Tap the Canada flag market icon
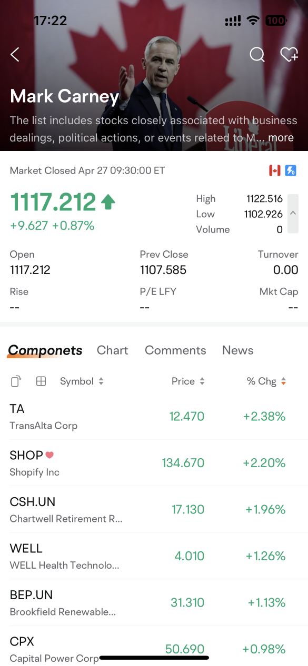Image resolution: width=308 pixels, height=666 pixels. 274,170
